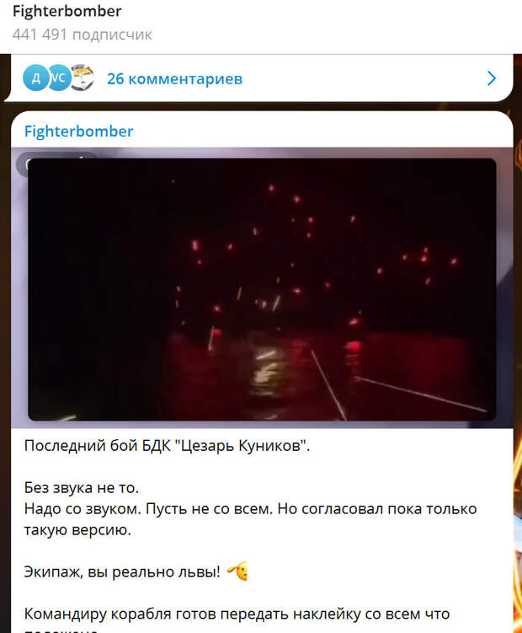Click the saluting face emoji
Image resolution: width=522 pixels, height=633 pixels.
pos(237,571)
